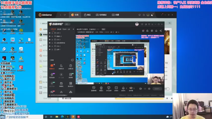This screenshot has width=212, height=119.
Task: Click the unlock padlock icon in the stream info bar
Action: pyautogui.click(x=147, y=31)
